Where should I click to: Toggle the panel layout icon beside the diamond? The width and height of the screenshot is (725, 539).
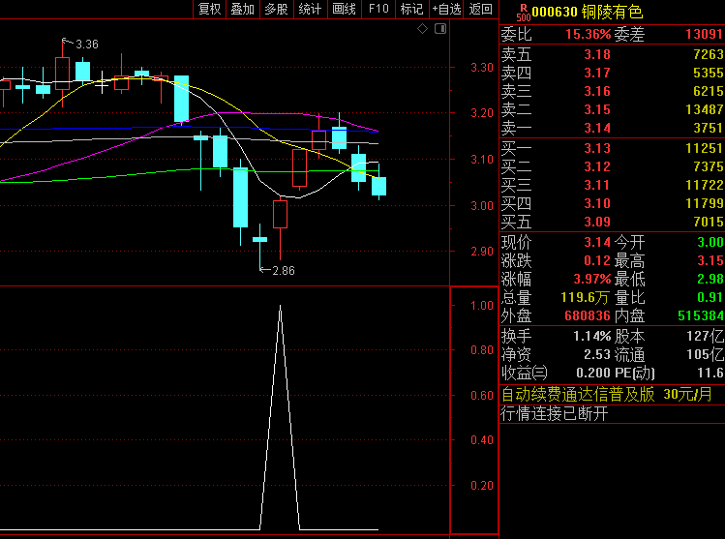coord(440,29)
